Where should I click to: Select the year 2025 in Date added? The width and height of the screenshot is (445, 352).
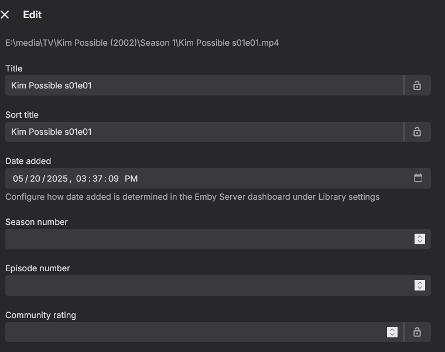(58, 179)
